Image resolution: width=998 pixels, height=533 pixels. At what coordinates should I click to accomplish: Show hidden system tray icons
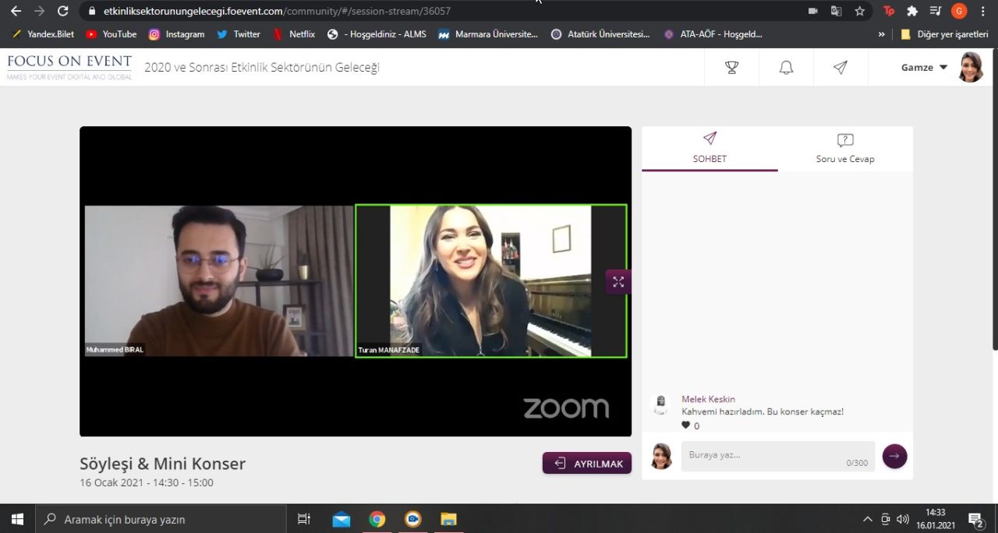click(867, 519)
